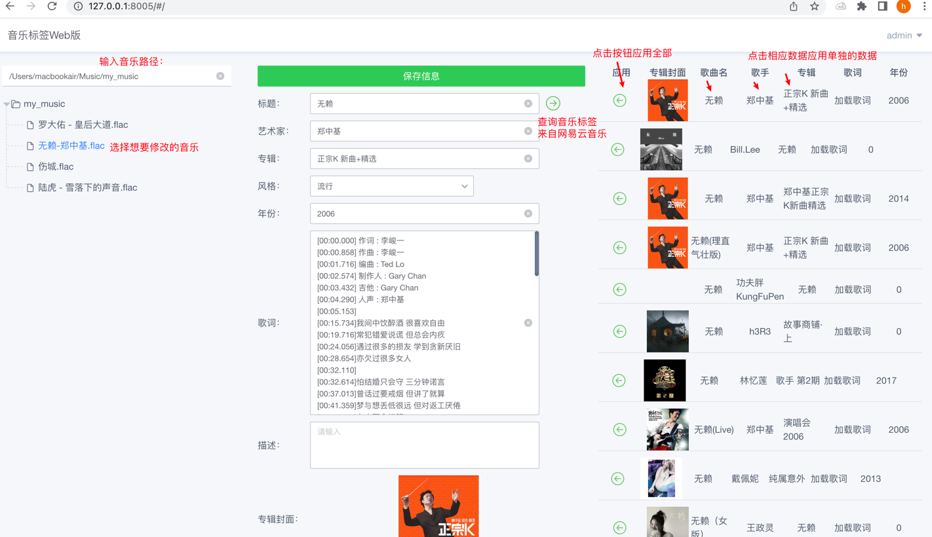Collapse the my_music folder tree
The height and width of the screenshot is (537, 932).
(7, 104)
